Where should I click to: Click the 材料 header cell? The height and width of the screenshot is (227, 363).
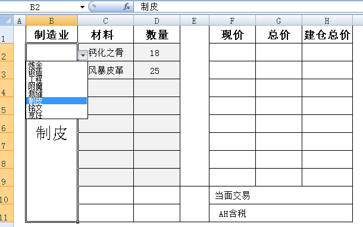point(105,35)
